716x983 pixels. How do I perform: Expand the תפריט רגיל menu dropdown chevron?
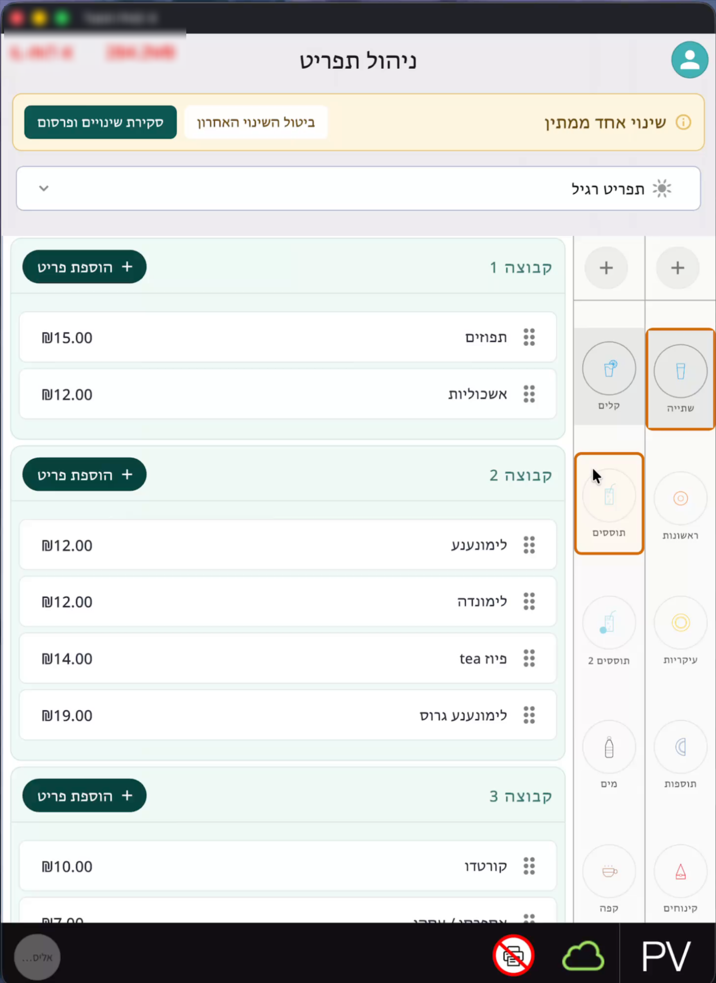click(x=44, y=188)
